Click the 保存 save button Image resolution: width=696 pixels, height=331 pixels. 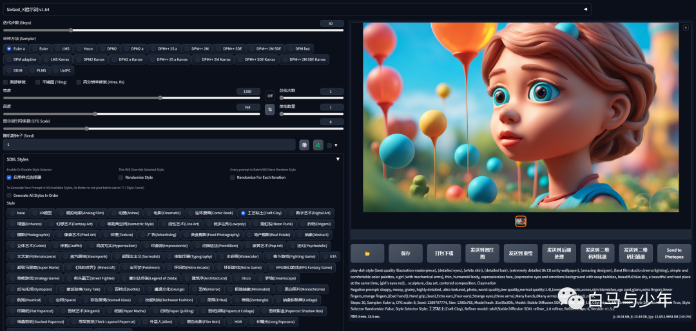coord(405,253)
